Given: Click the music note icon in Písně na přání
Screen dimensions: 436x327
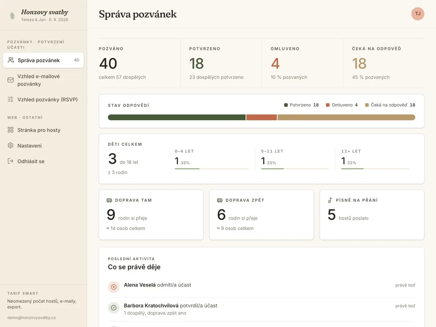Looking at the screenshot, I should [x=330, y=200].
